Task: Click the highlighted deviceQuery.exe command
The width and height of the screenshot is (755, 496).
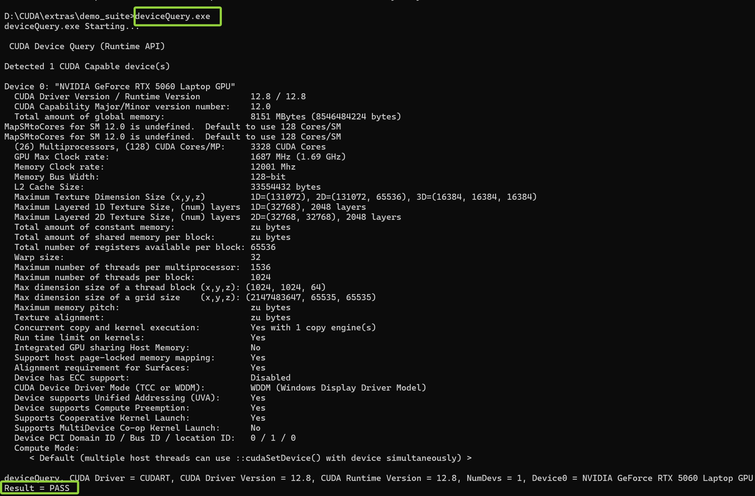Action: pos(173,16)
